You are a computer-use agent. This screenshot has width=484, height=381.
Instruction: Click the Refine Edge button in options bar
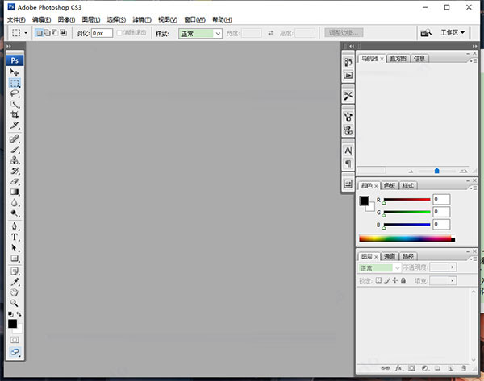[x=344, y=33]
